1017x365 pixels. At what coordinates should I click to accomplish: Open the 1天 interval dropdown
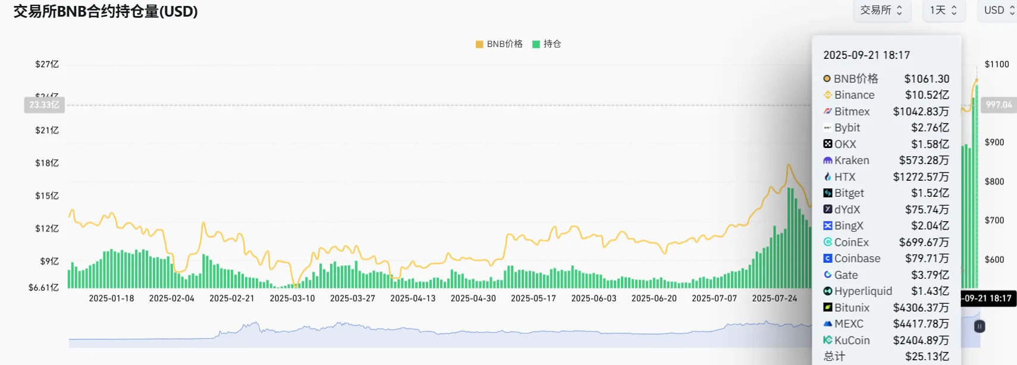click(943, 10)
